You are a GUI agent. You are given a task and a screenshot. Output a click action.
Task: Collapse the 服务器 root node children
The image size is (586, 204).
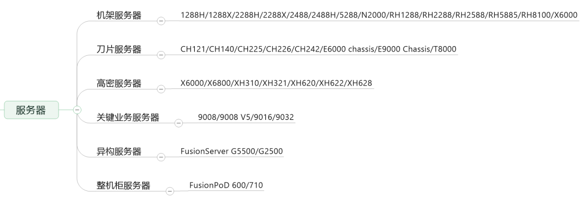click(x=77, y=110)
